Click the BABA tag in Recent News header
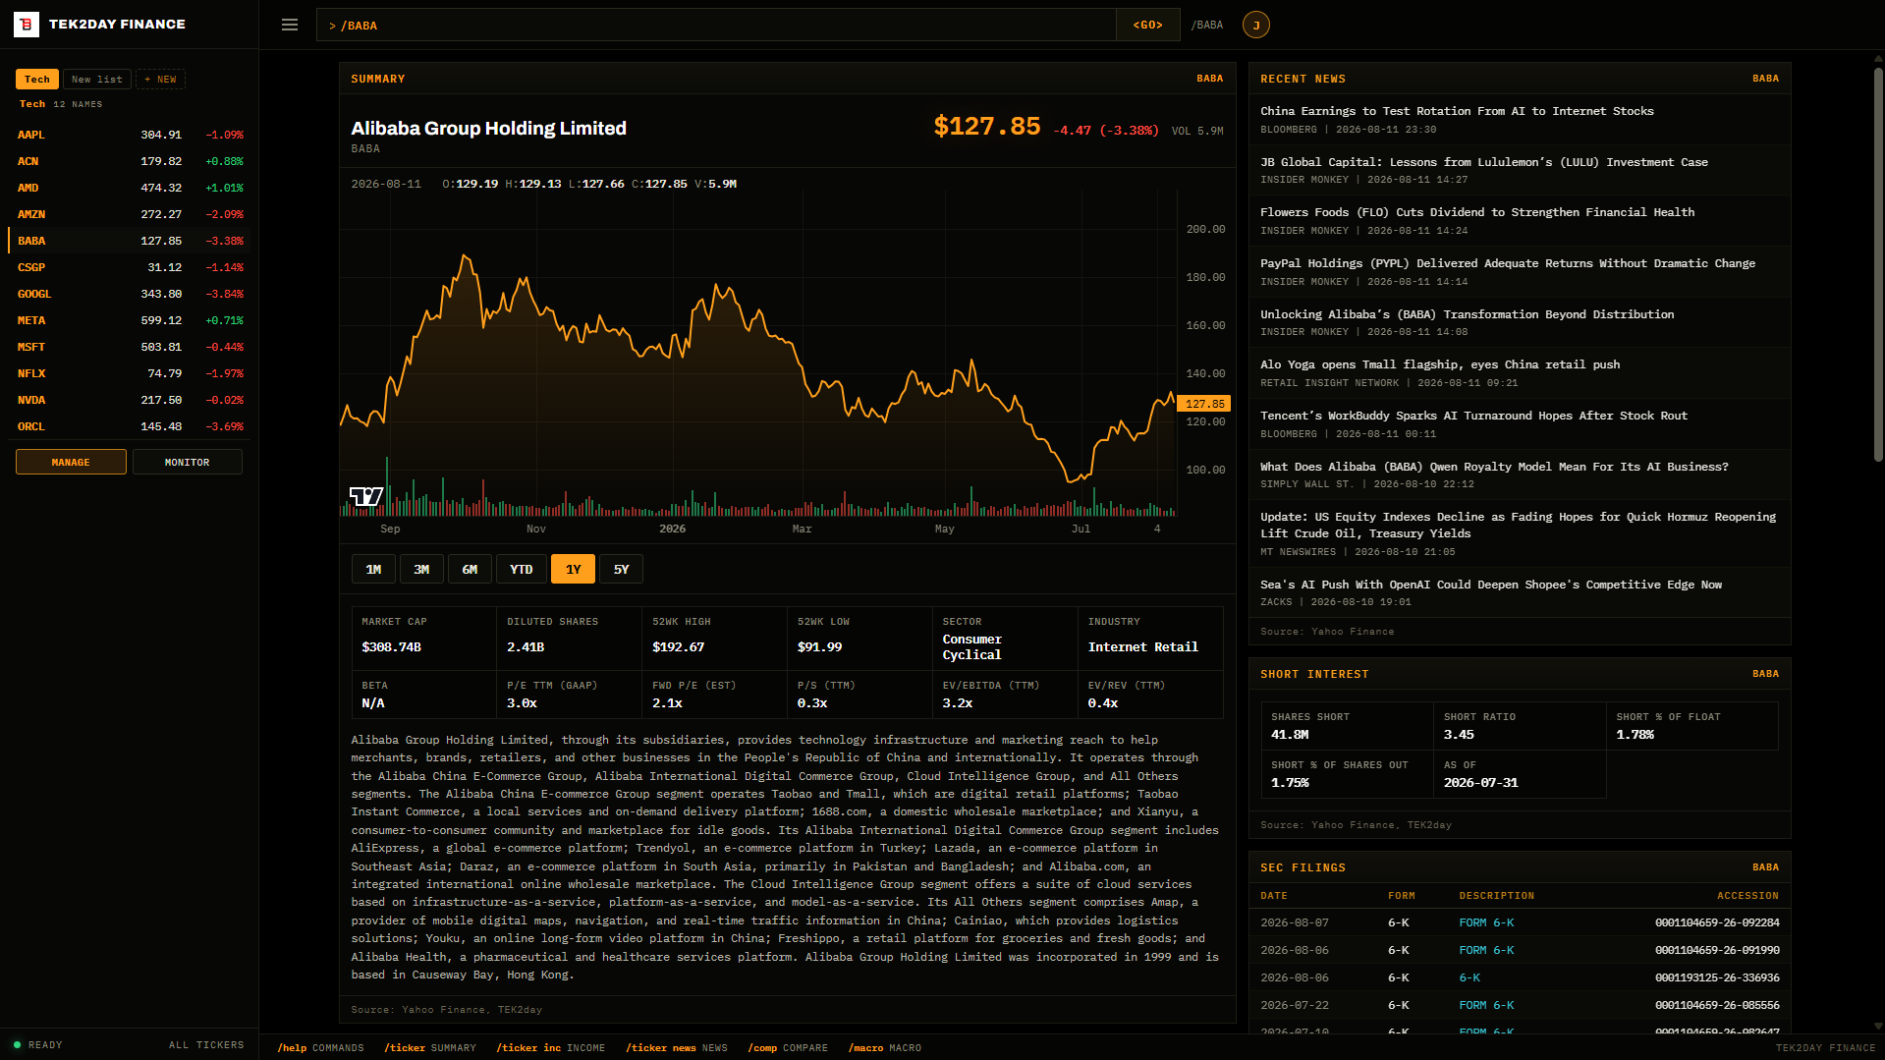1885x1060 pixels. point(1765,79)
